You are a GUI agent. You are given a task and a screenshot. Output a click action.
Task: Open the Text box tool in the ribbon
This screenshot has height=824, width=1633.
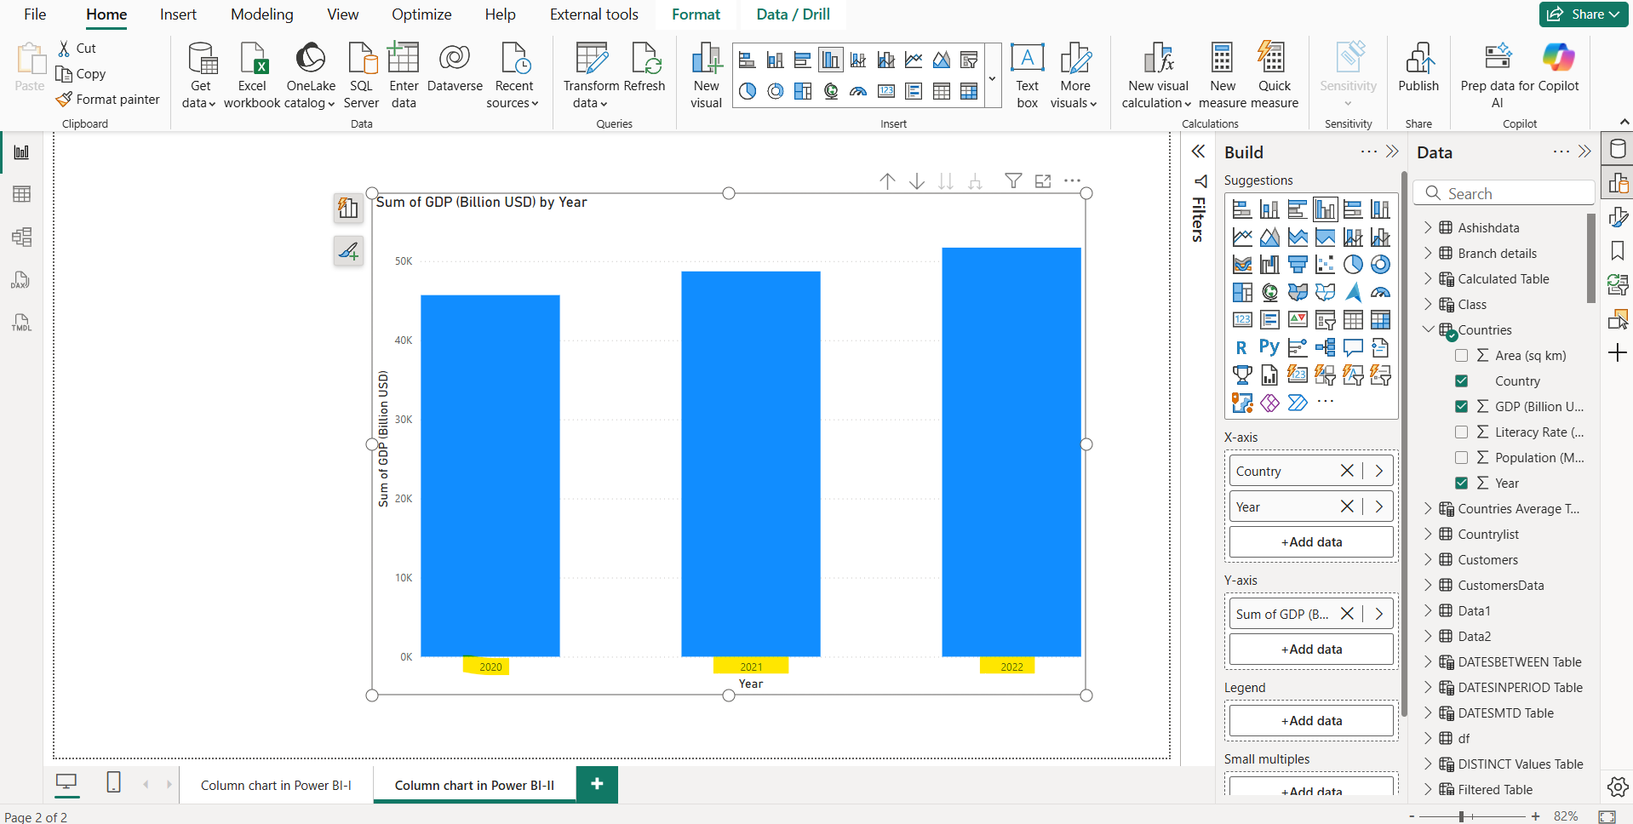[1027, 75]
